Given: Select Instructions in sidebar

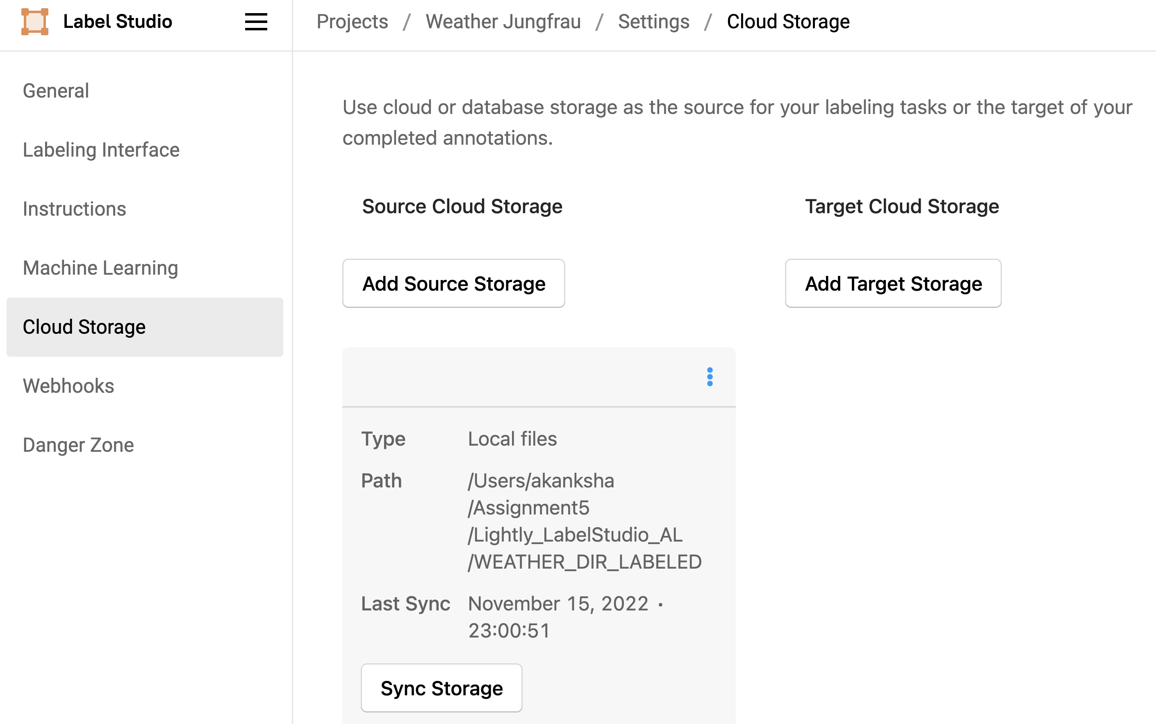Looking at the screenshot, I should tap(145, 209).
